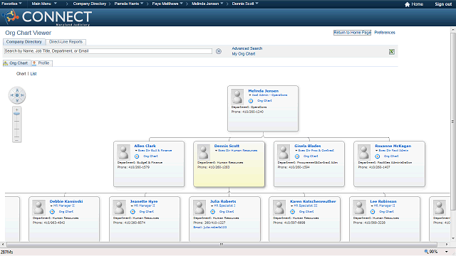Click Lee Robinson's org chart target icon
The height and width of the screenshot is (256, 456).
373,212
